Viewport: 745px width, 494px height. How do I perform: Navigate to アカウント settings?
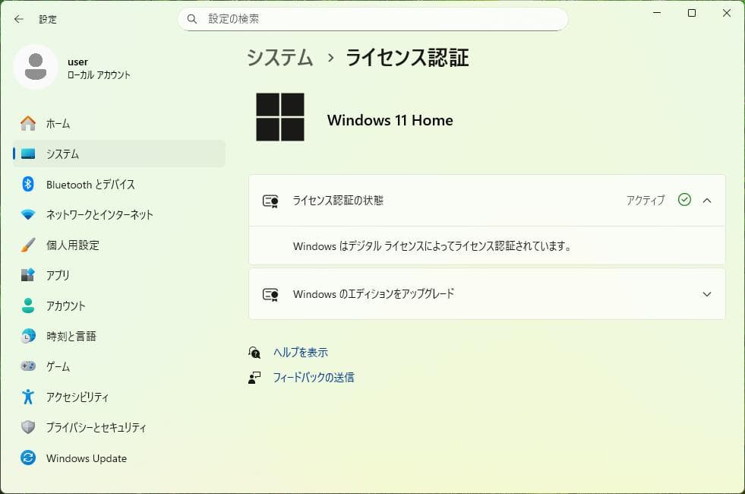(x=119, y=306)
